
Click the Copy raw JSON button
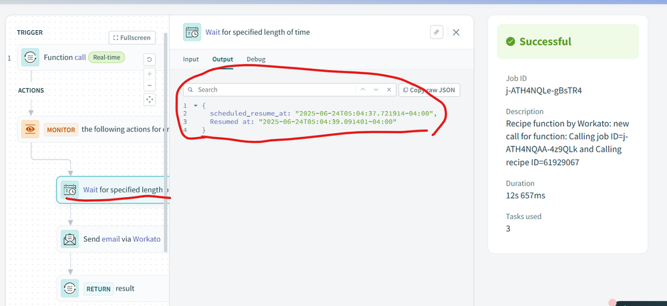(429, 90)
